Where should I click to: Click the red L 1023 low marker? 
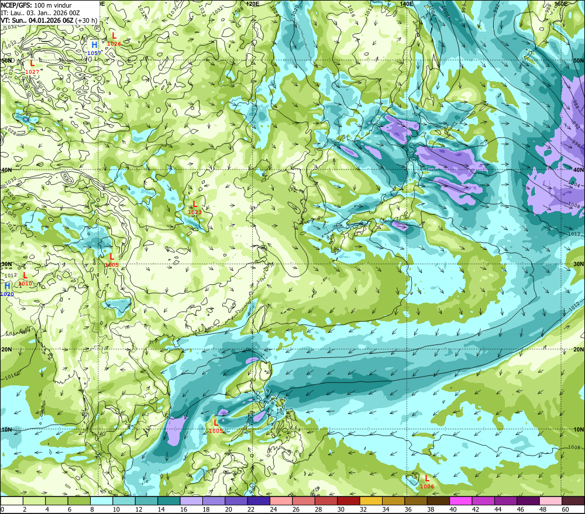coord(195,208)
